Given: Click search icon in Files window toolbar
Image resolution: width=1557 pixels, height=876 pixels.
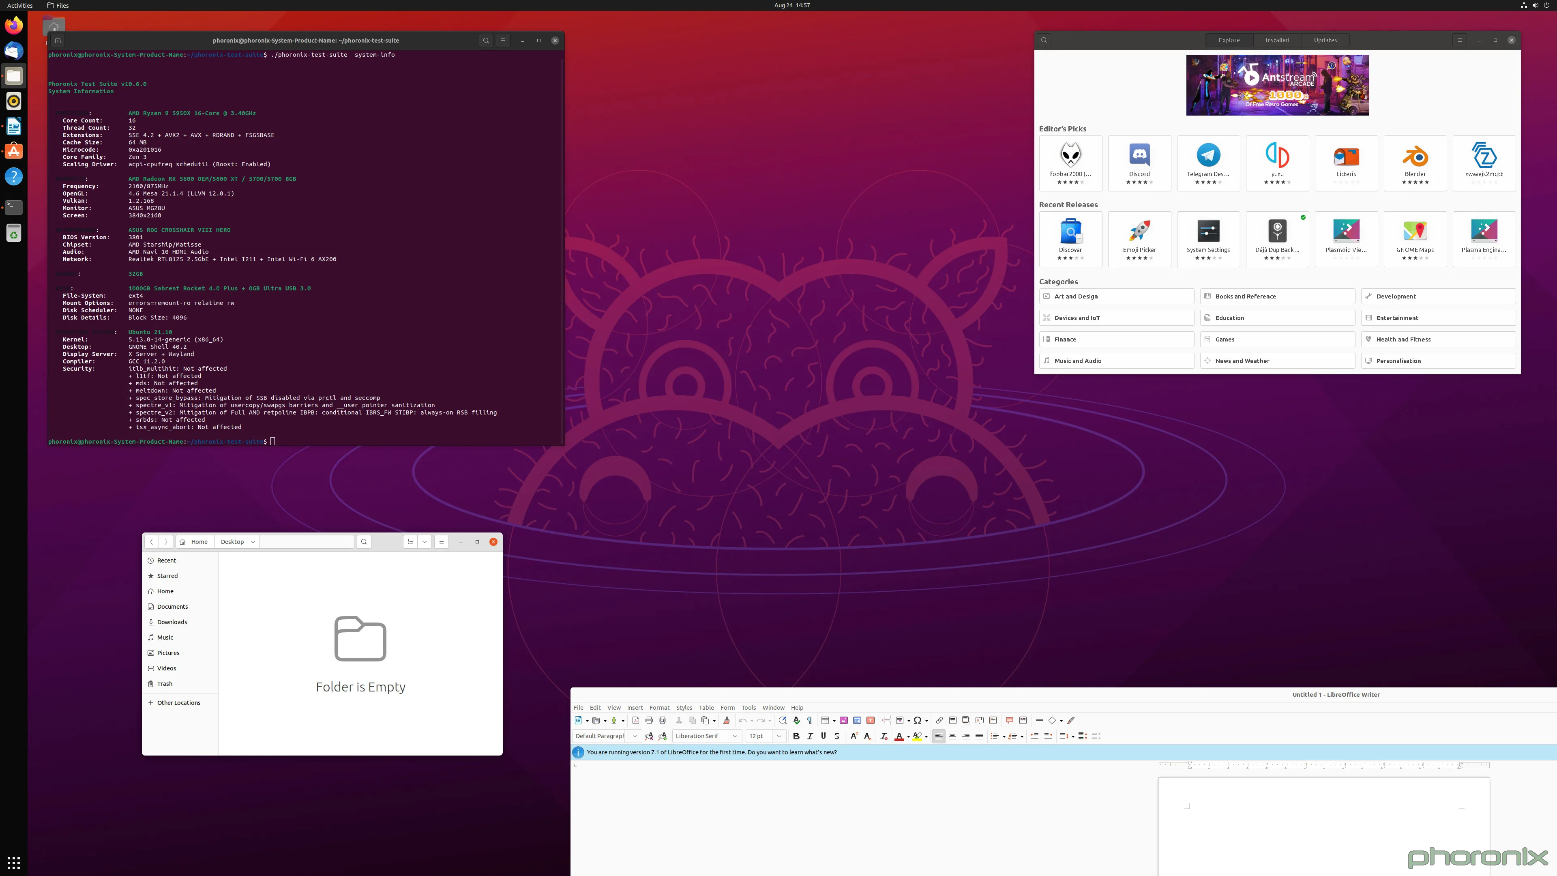Looking at the screenshot, I should [x=364, y=542].
